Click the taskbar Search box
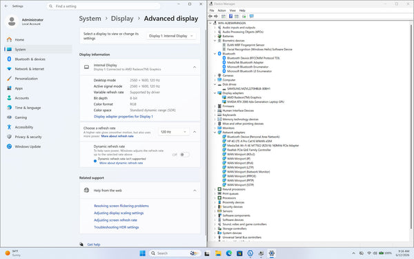This screenshot has height=259, width=414. tap(175, 253)
